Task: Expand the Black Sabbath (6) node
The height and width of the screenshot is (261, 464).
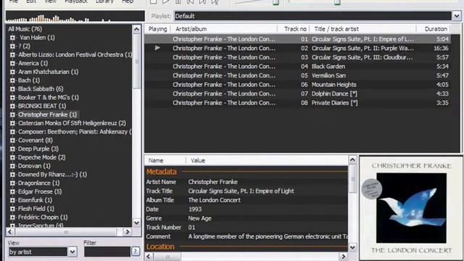Action: pyautogui.click(x=12, y=88)
